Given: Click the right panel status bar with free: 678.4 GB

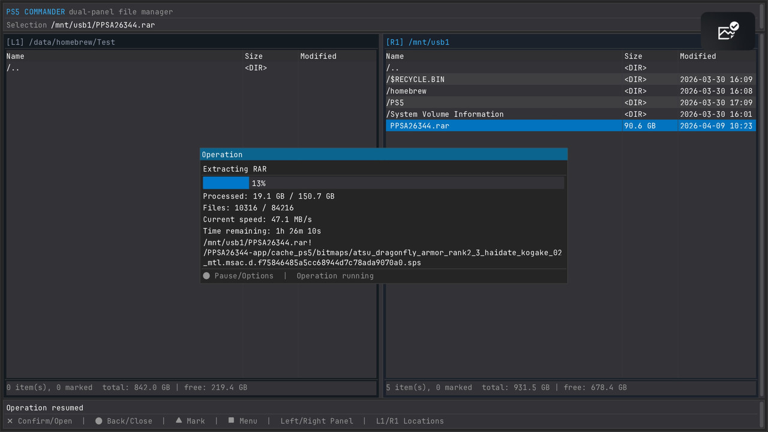Looking at the screenshot, I should tap(571, 388).
